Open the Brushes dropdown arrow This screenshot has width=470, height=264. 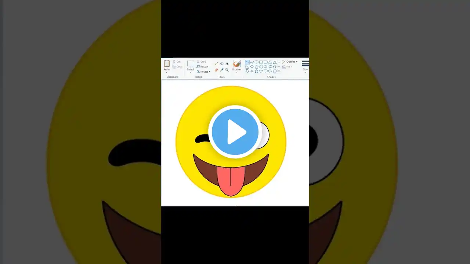click(237, 72)
